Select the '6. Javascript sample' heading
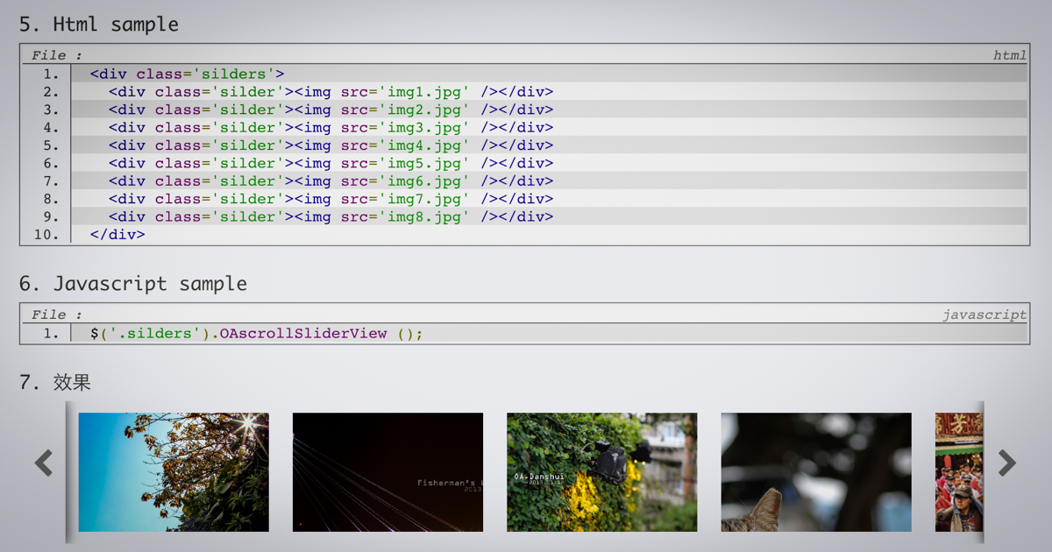The image size is (1052, 552). click(x=133, y=283)
